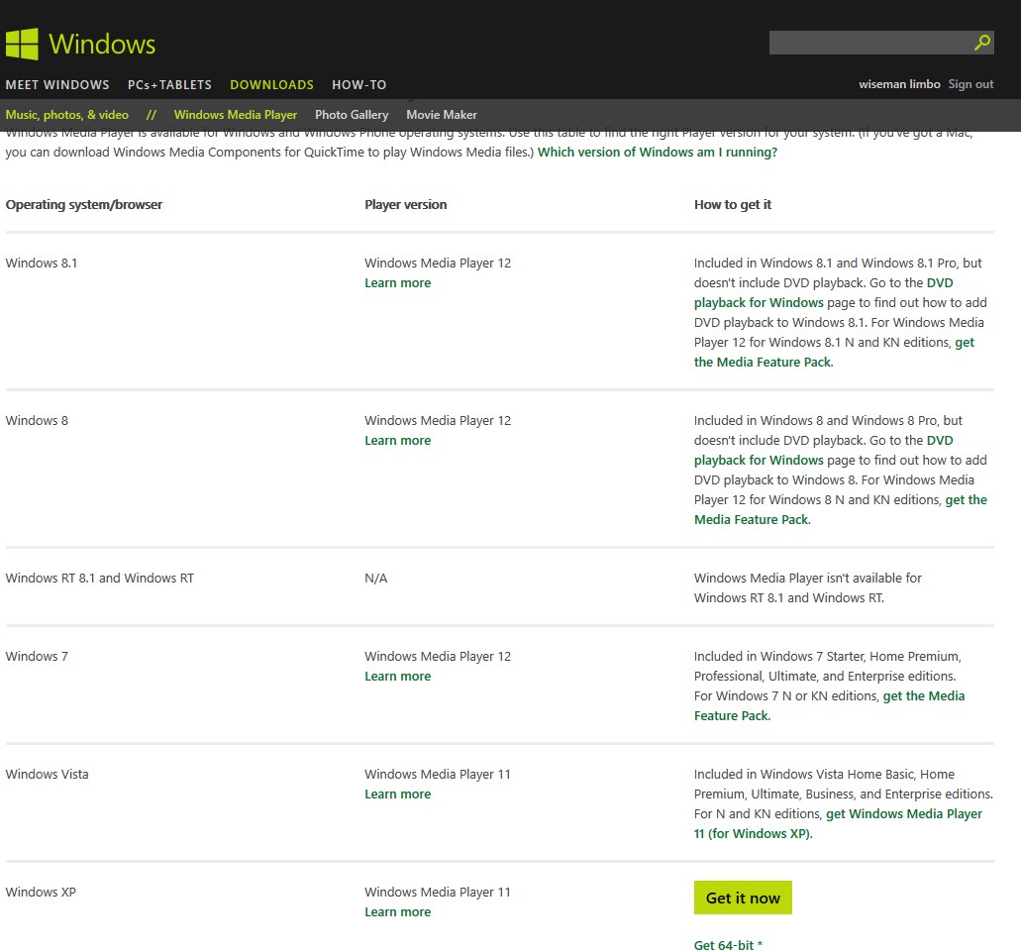Screen dimensions: 1021x952
Task: Open 'get Windows Media Player 11 (for Windows XP)' link
Action: (x=904, y=814)
